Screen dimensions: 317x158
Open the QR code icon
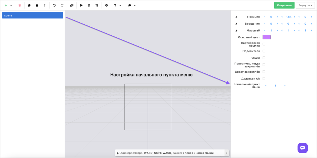[89, 5]
